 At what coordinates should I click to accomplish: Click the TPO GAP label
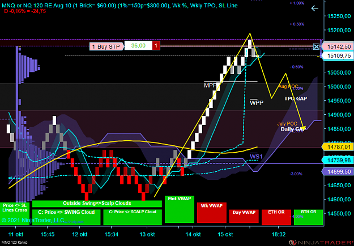coord(296,98)
